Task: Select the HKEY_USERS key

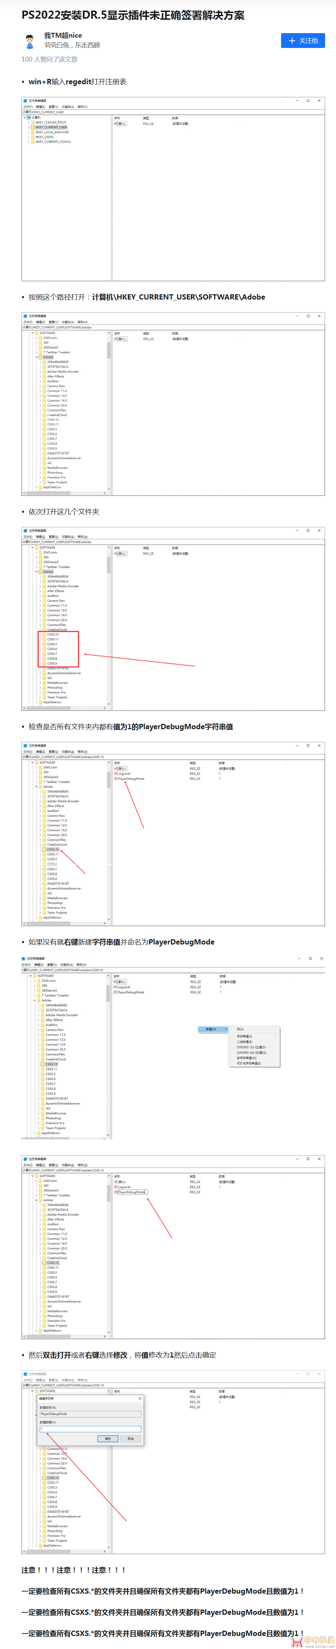Action: coord(45,137)
